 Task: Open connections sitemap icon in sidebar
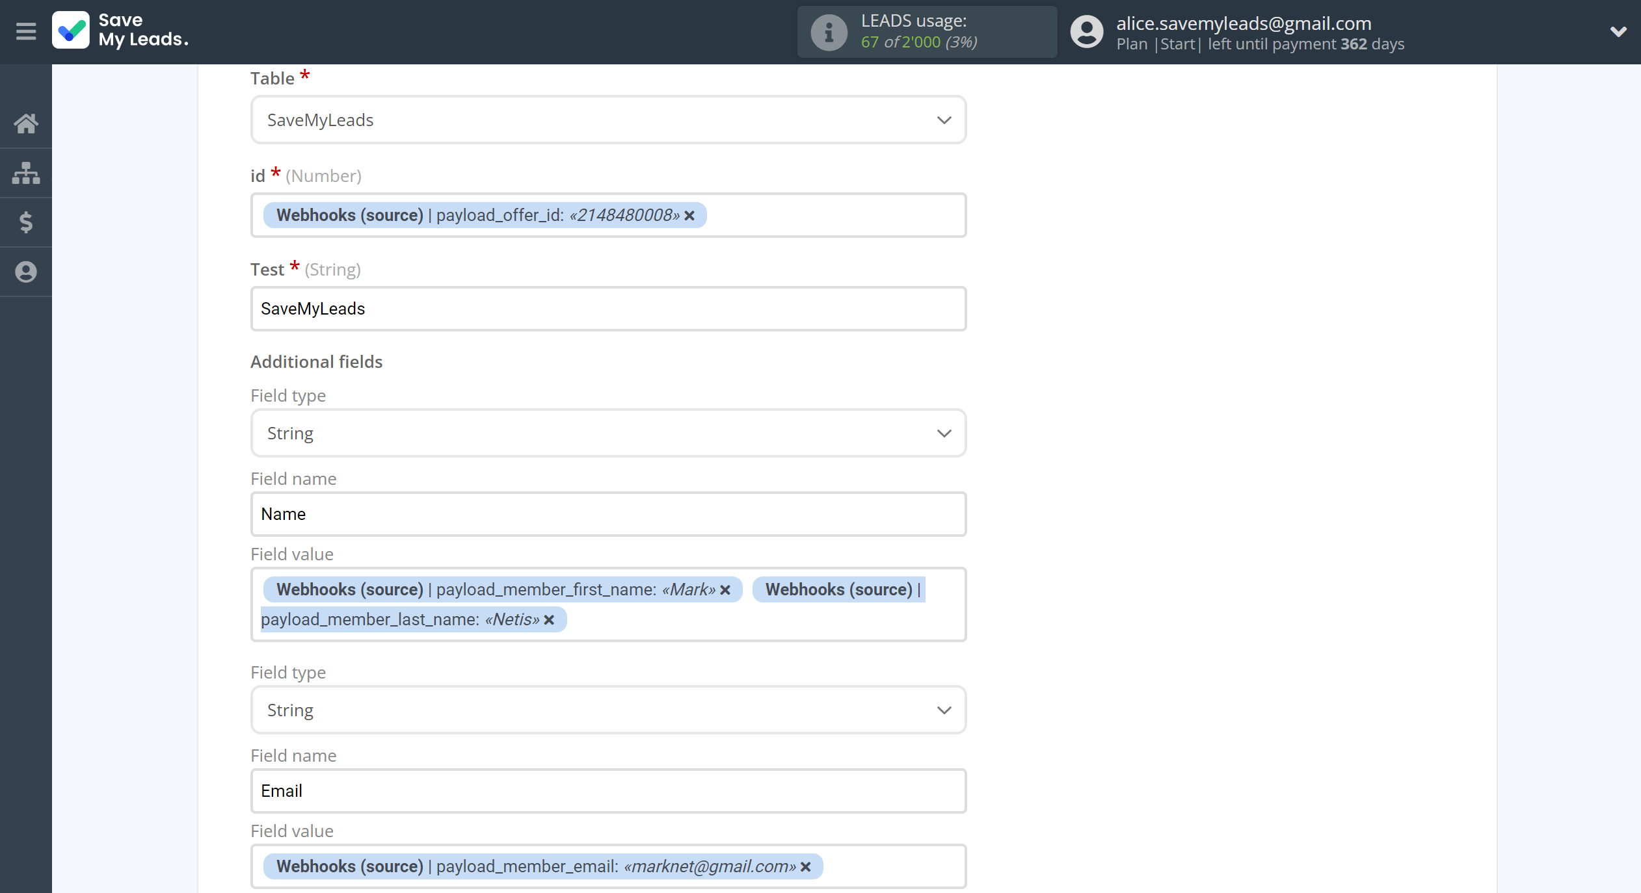point(26,173)
